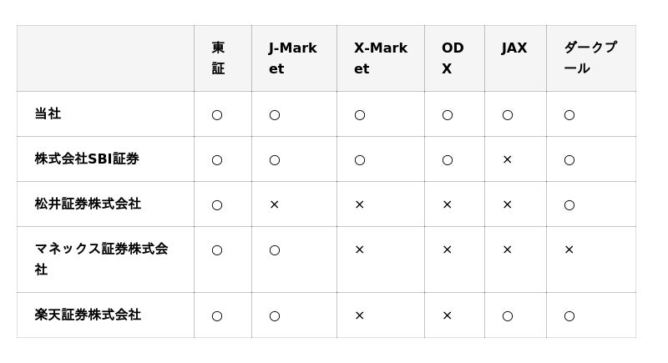Click the circle for 株式会社SBI証券 under X-Market
Viewport: 668px width, 363px height.
click(x=359, y=159)
